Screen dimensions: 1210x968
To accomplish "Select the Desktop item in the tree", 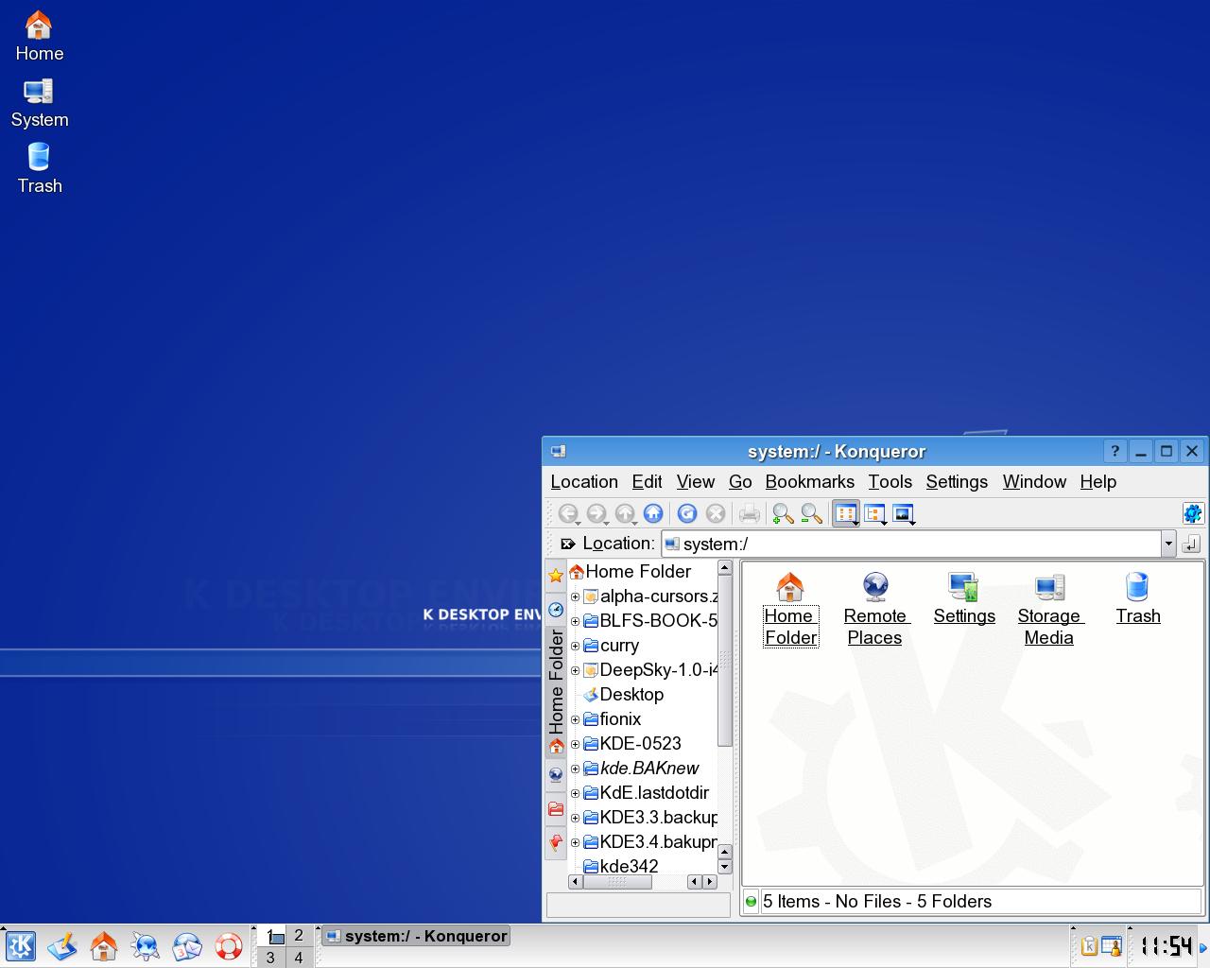I will point(623,695).
